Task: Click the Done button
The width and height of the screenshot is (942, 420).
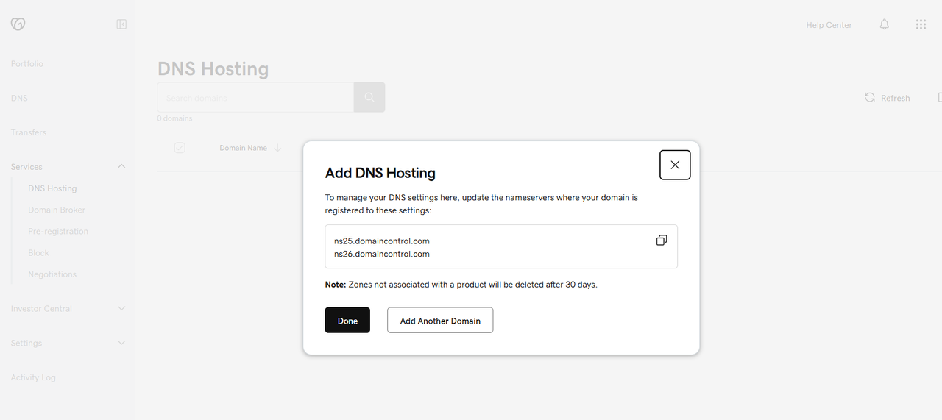Action: [x=347, y=321]
